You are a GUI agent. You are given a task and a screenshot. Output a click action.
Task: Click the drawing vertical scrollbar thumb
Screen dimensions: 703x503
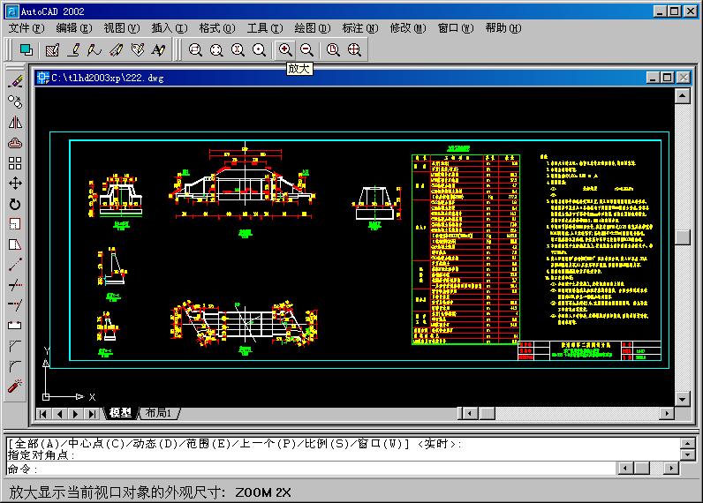[x=682, y=237]
